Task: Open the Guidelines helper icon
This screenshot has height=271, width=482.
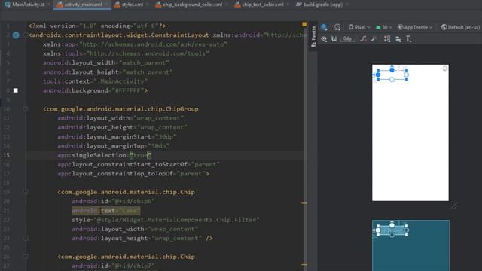Action: click(408, 39)
